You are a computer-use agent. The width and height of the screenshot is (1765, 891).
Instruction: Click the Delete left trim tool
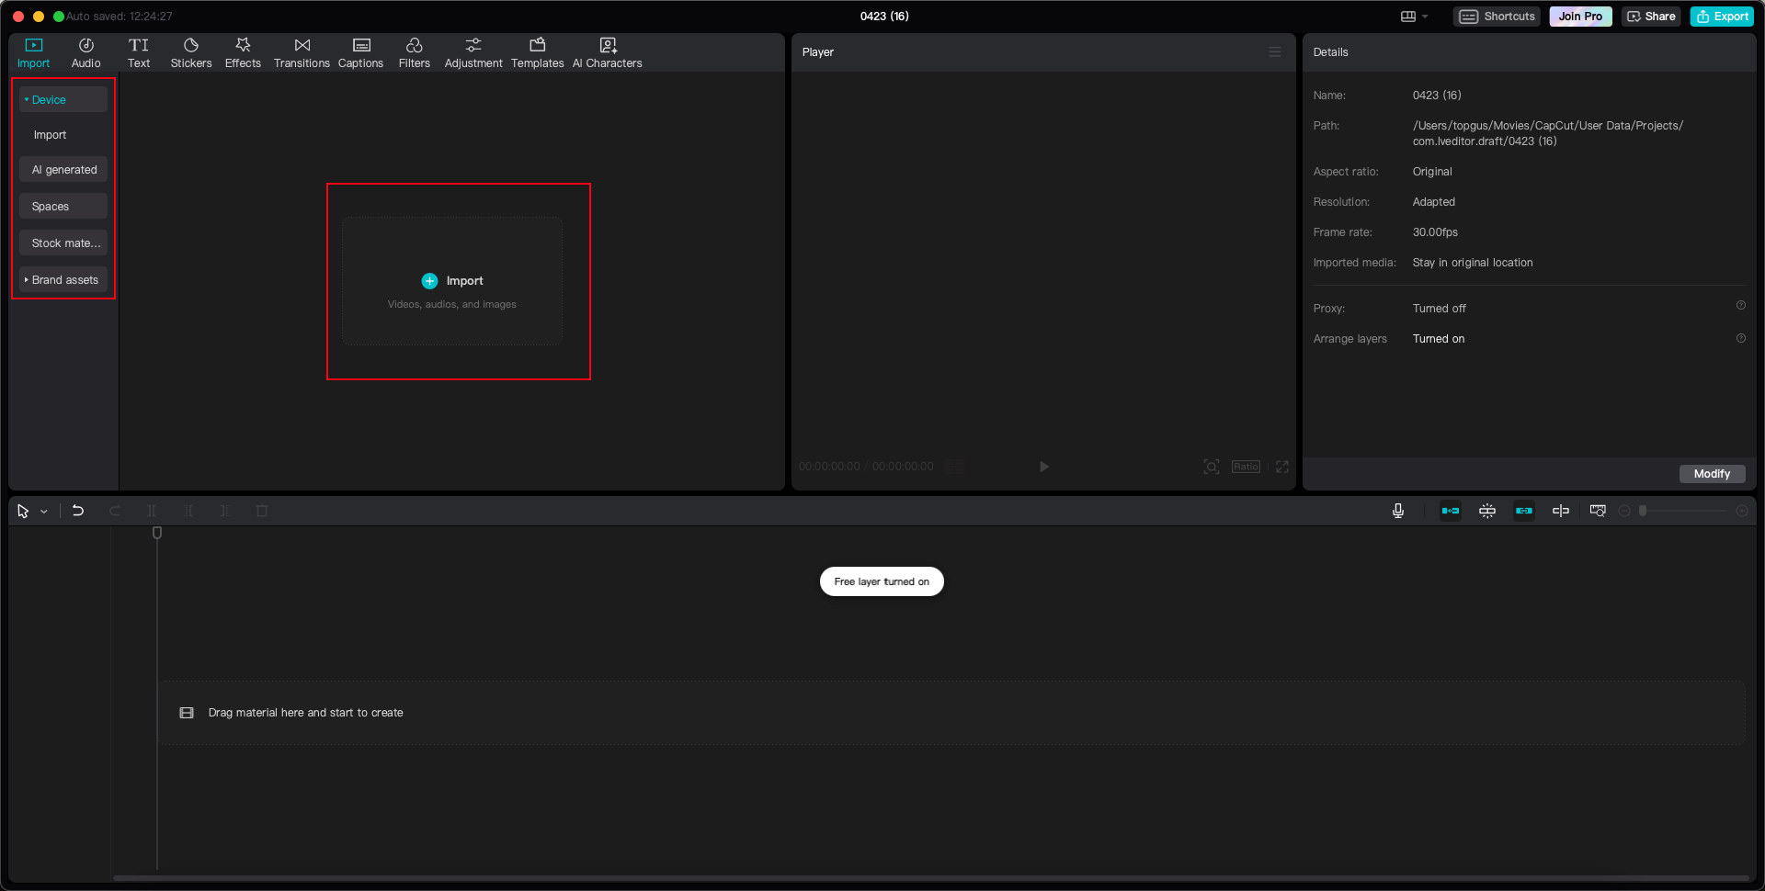tap(188, 511)
